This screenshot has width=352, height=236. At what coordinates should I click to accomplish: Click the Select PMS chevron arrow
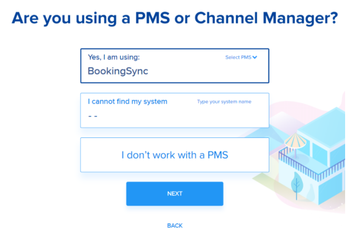(254, 57)
